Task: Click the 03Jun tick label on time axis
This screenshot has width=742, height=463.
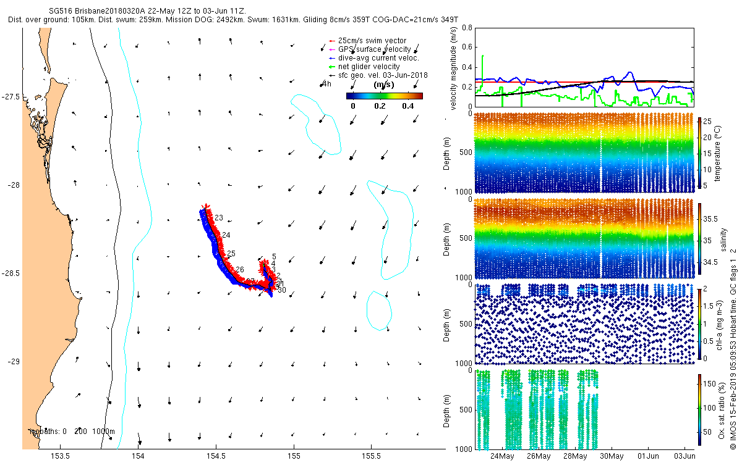Action: pos(684,456)
